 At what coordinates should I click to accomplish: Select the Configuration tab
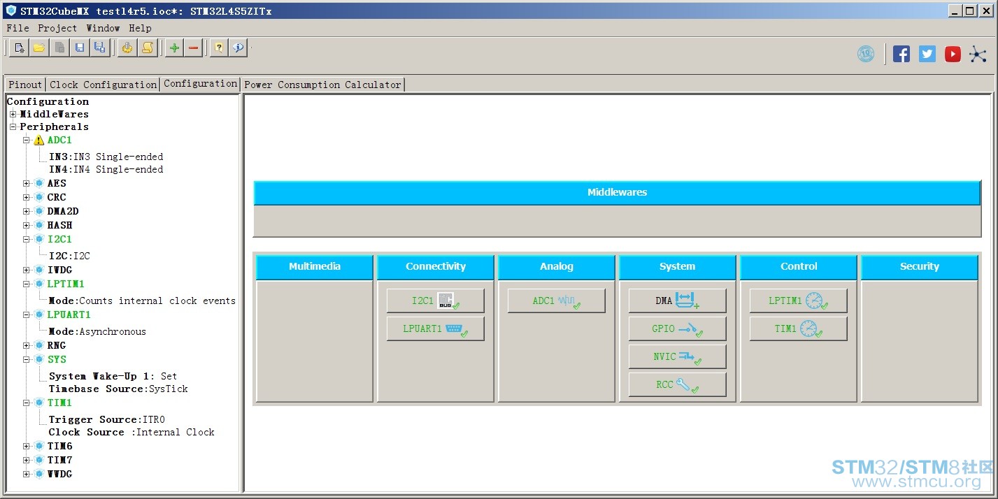coord(201,84)
